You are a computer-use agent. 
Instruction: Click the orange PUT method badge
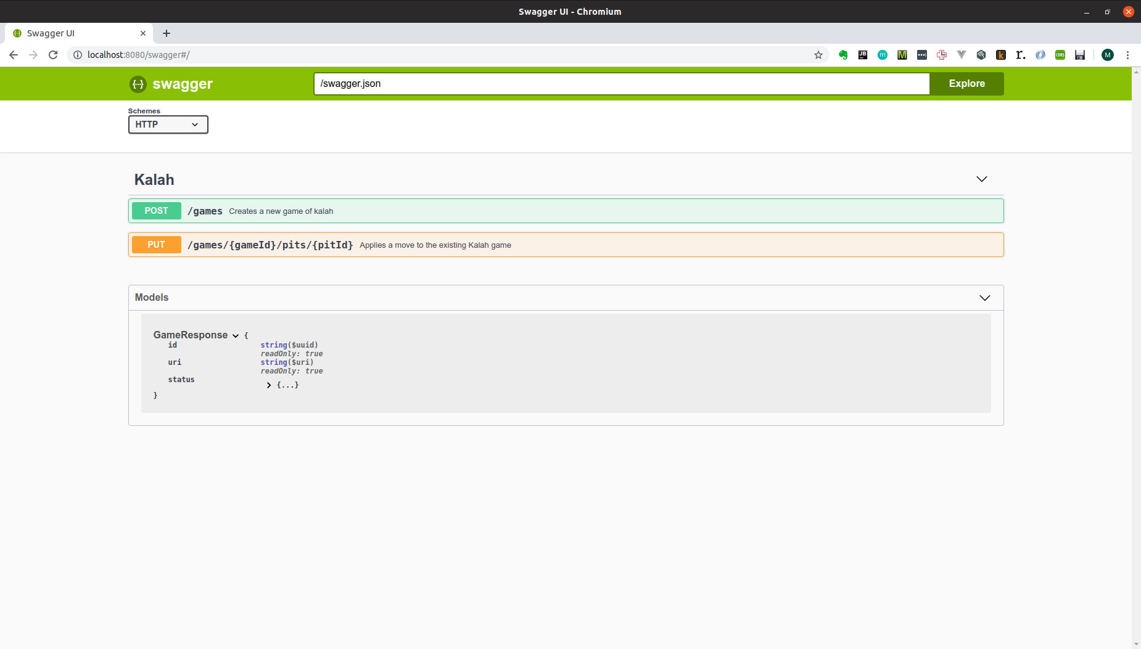(x=156, y=245)
